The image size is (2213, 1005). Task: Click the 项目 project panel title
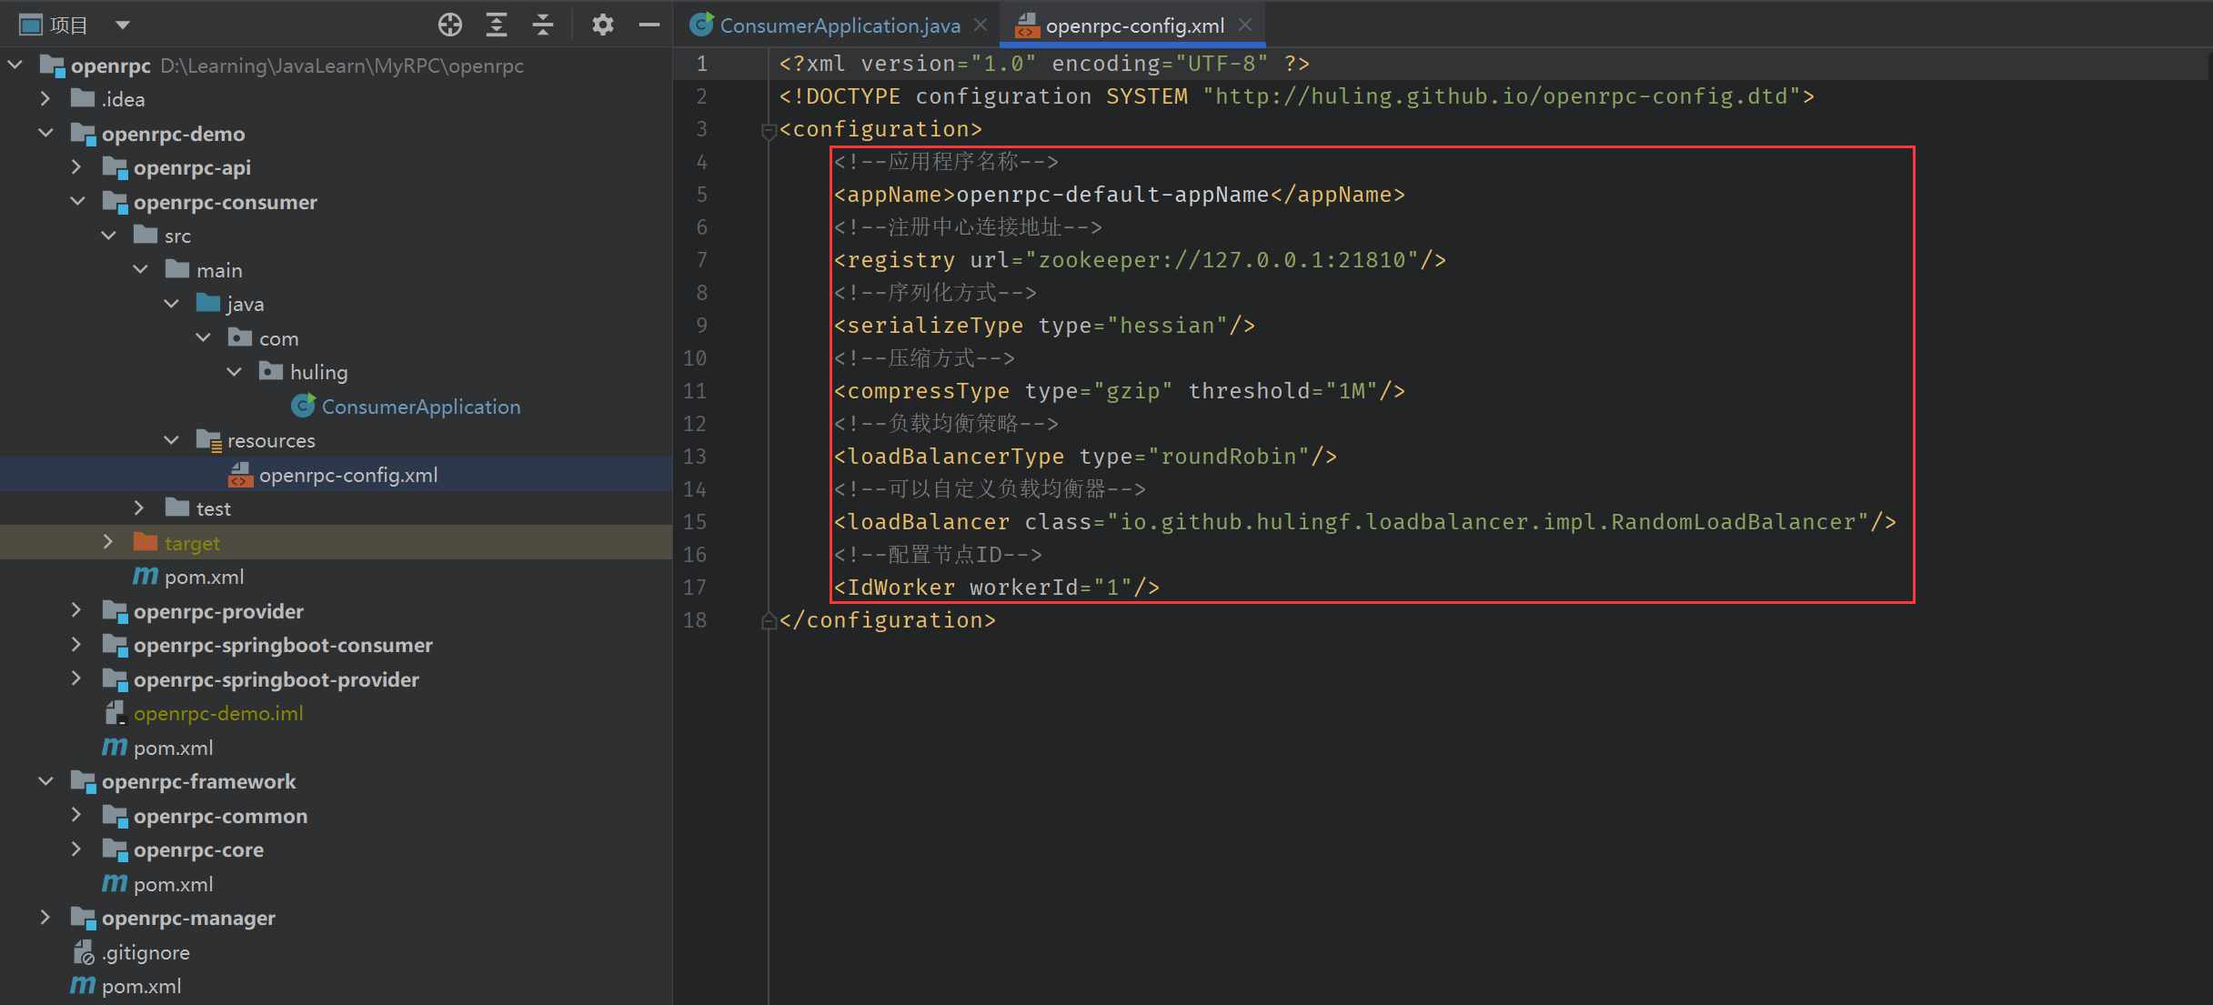tap(68, 25)
